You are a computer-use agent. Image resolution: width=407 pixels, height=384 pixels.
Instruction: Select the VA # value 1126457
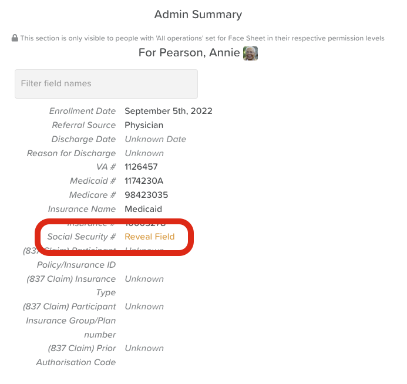(x=141, y=167)
